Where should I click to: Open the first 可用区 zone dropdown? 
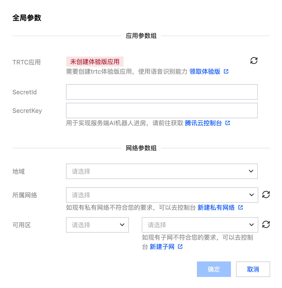coord(97,225)
